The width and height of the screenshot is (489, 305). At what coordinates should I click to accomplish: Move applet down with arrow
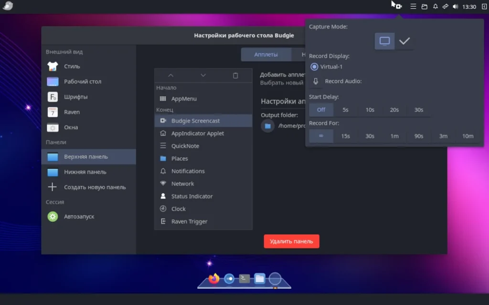pyautogui.click(x=203, y=75)
